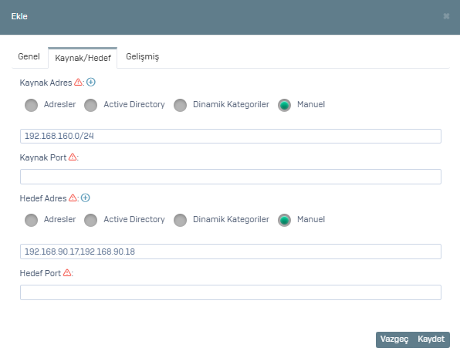Click warning triangle beside Hedef Adres label
This screenshot has width=460, height=358.
coord(73,198)
